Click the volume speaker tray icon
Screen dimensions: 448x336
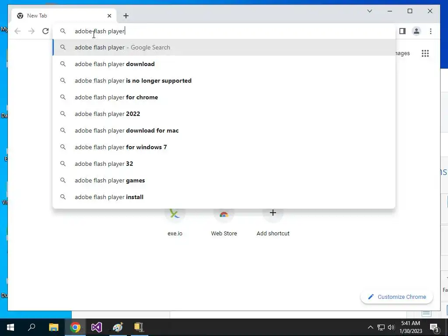[x=391, y=327]
